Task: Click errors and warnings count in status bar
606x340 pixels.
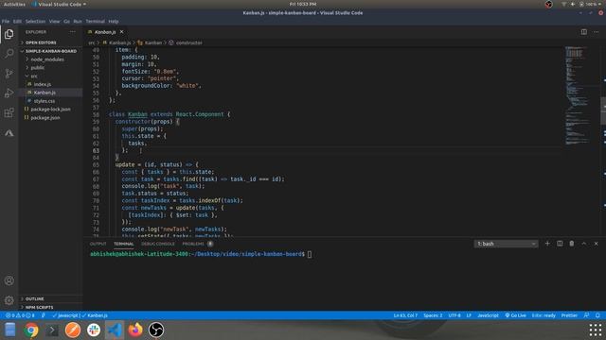Action: (20, 315)
